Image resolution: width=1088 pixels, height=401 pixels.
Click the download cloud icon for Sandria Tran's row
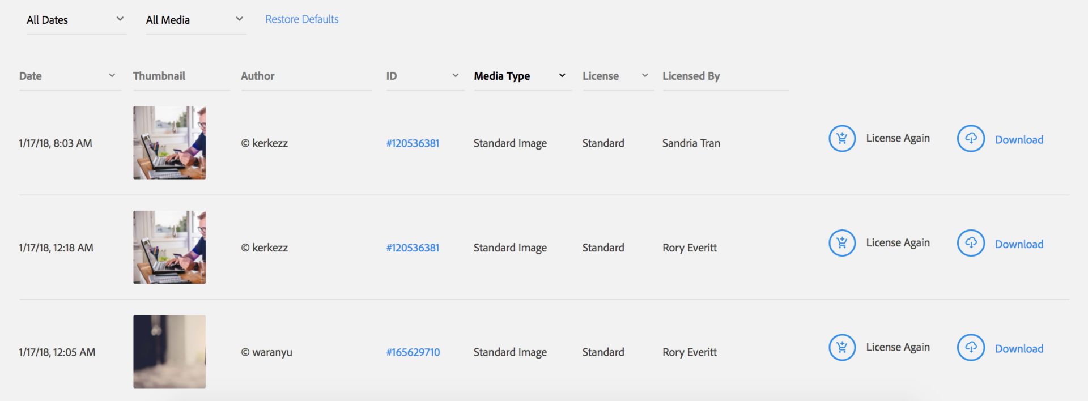(971, 139)
